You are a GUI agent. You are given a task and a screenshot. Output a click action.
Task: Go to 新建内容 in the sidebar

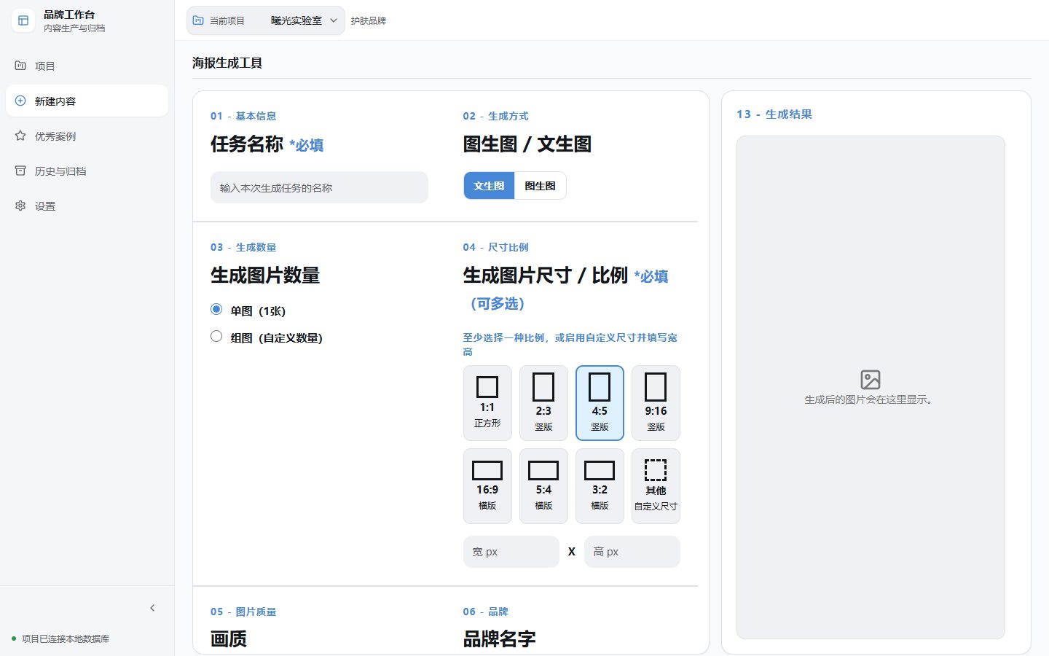pos(87,101)
